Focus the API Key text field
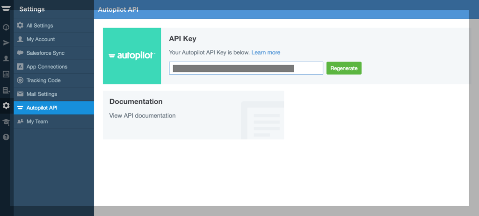 (x=246, y=68)
